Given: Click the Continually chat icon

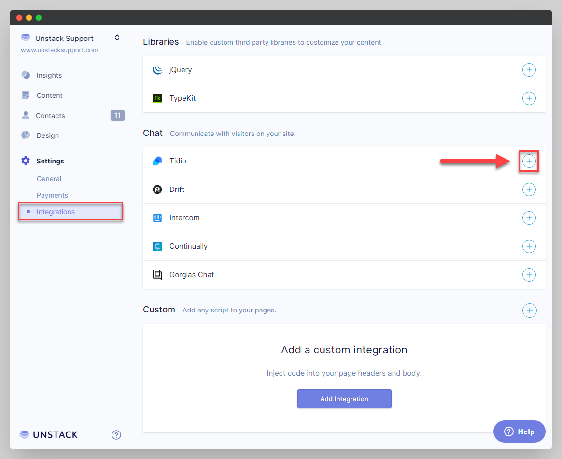Looking at the screenshot, I should [x=157, y=246].
